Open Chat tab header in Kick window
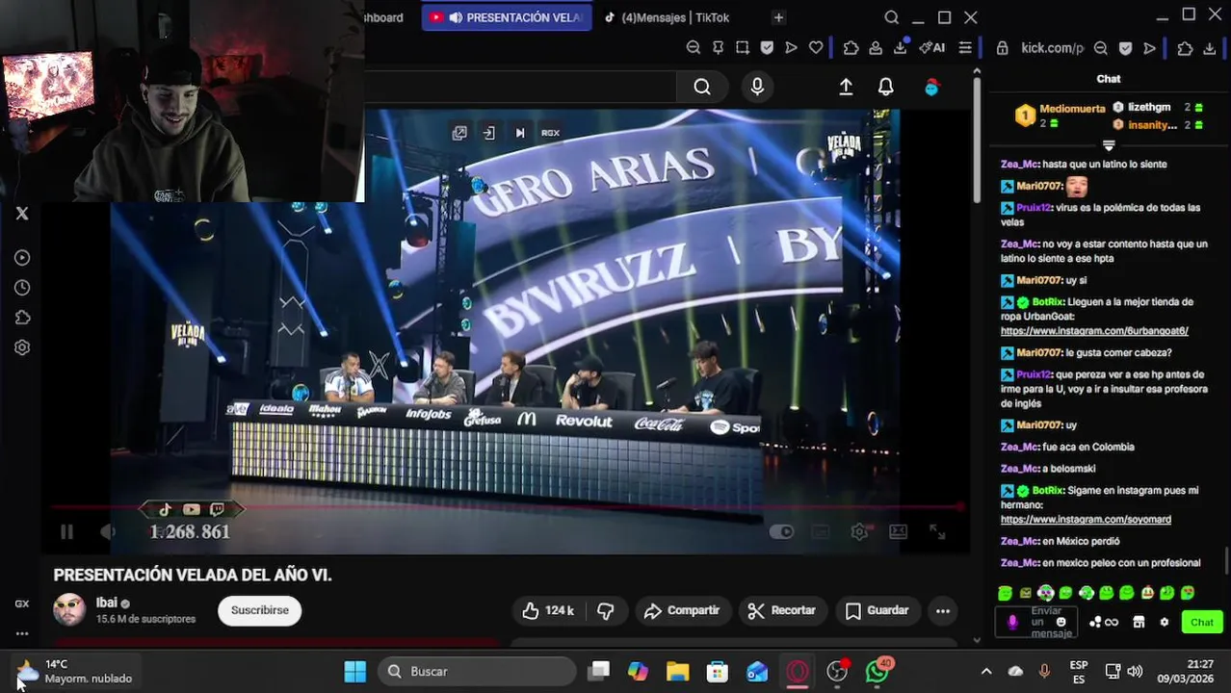The width and height of the screenshot is (1231, 693). (x=1109, y=79)
